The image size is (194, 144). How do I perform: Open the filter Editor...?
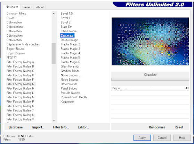coord(83,127)
